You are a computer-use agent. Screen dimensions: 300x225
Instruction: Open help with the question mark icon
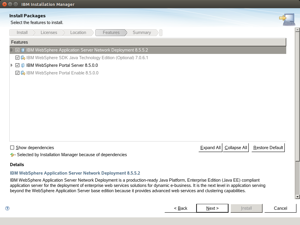(x=7, y=208)
